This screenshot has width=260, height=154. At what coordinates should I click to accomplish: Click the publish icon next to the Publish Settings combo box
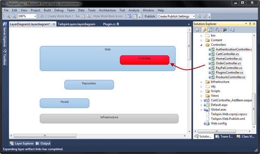[x=199, y=16]
